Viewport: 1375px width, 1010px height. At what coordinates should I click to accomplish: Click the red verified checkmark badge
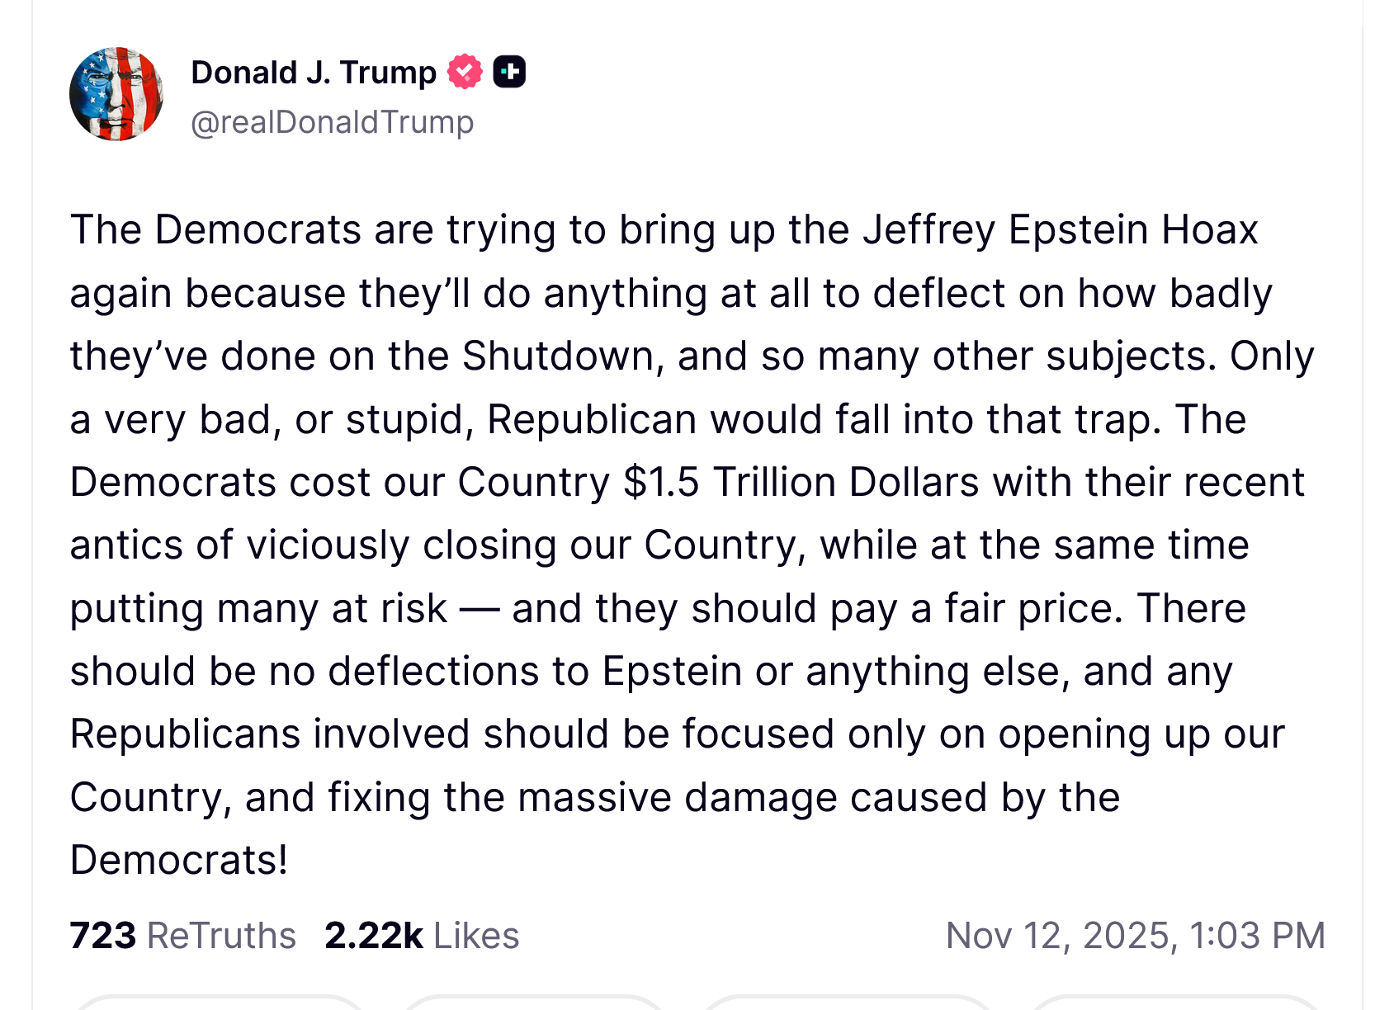[465, 72]
